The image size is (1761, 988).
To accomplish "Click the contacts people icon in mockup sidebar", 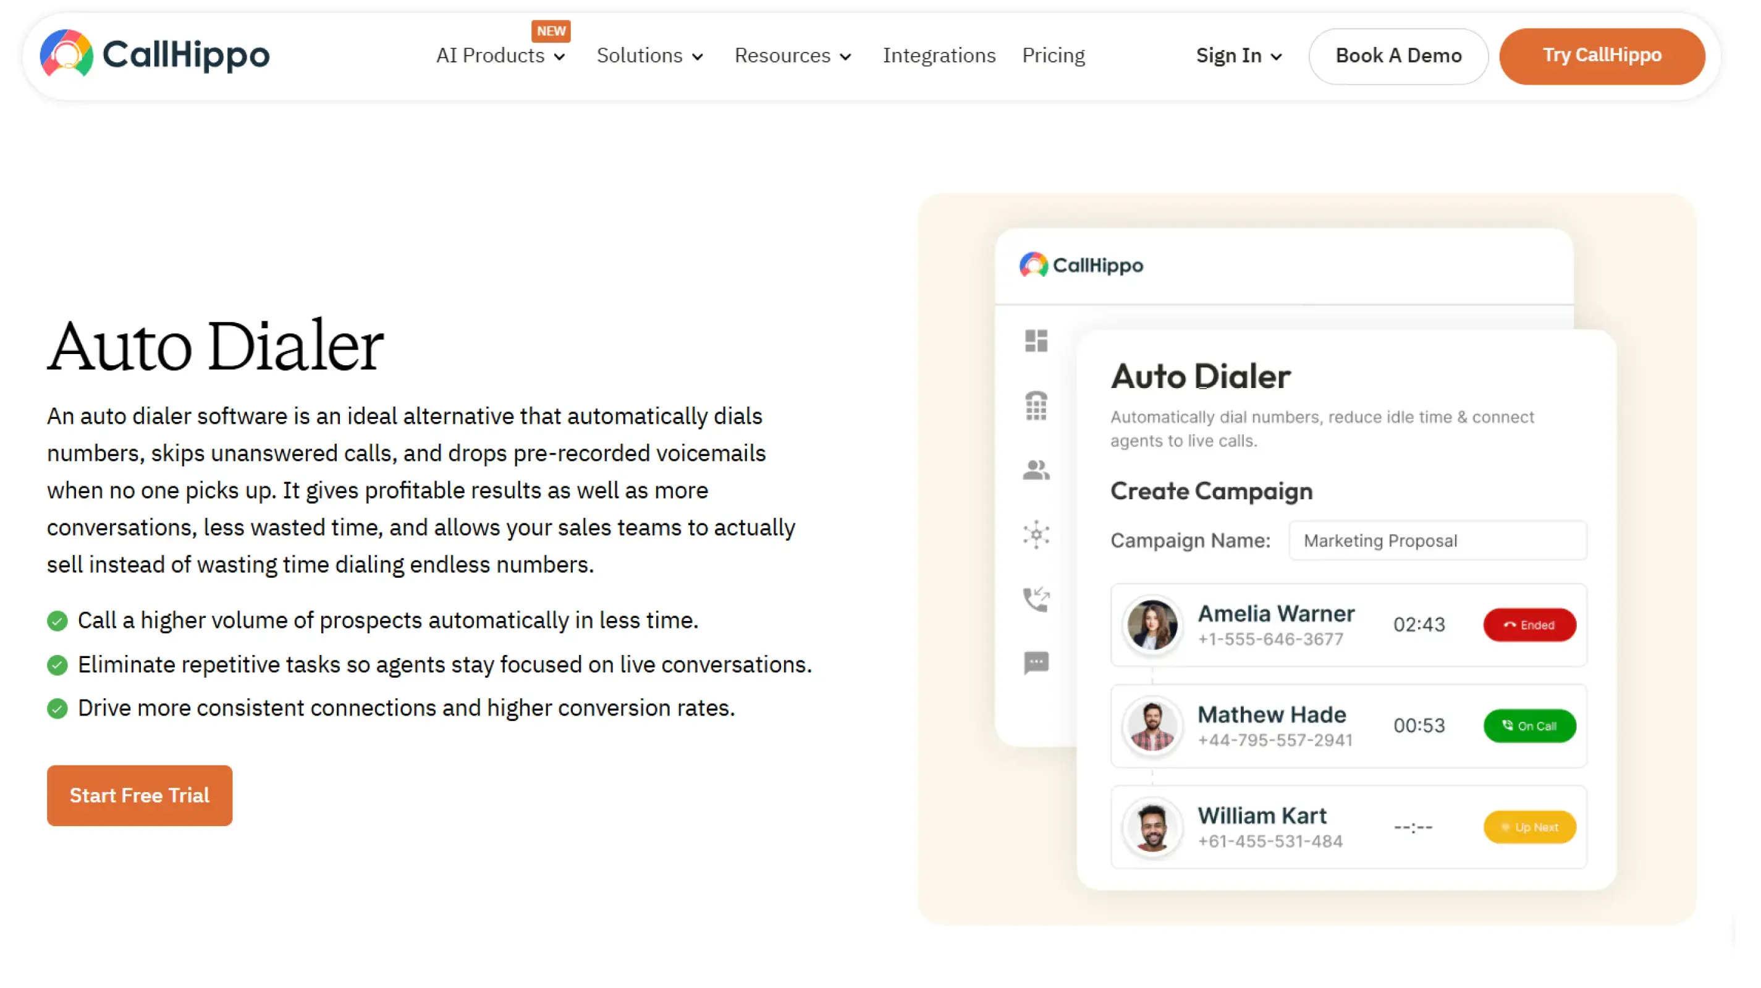I will [x=1036, y=470].
